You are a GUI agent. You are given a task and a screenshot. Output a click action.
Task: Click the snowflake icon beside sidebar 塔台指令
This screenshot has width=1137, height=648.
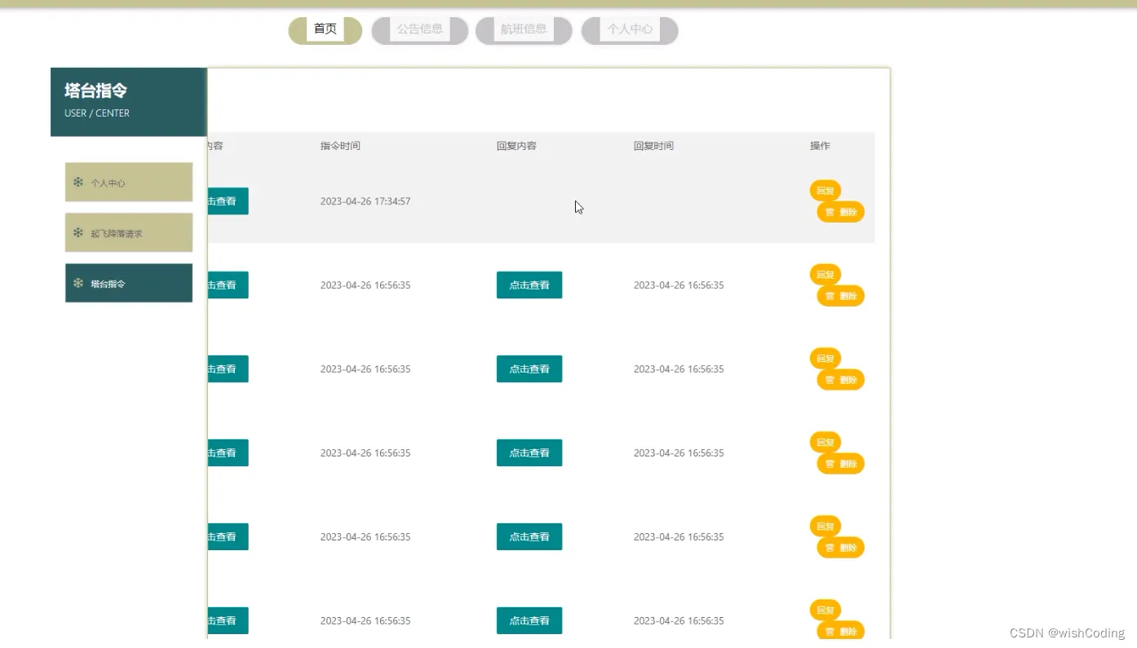pyautogui.click(x=78, y=283)
